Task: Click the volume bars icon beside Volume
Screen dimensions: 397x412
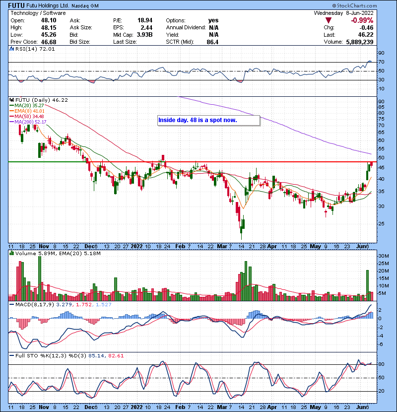Action: pos(11,253)
